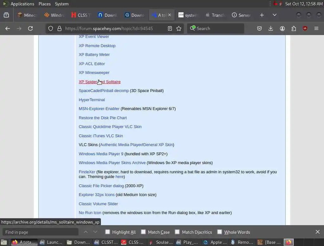
Task: Toggle Match Diacritics checkbox
Action: click(177, 232)
